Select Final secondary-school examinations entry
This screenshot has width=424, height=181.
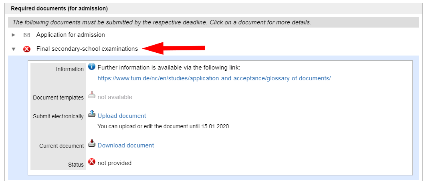click(87, 49)
